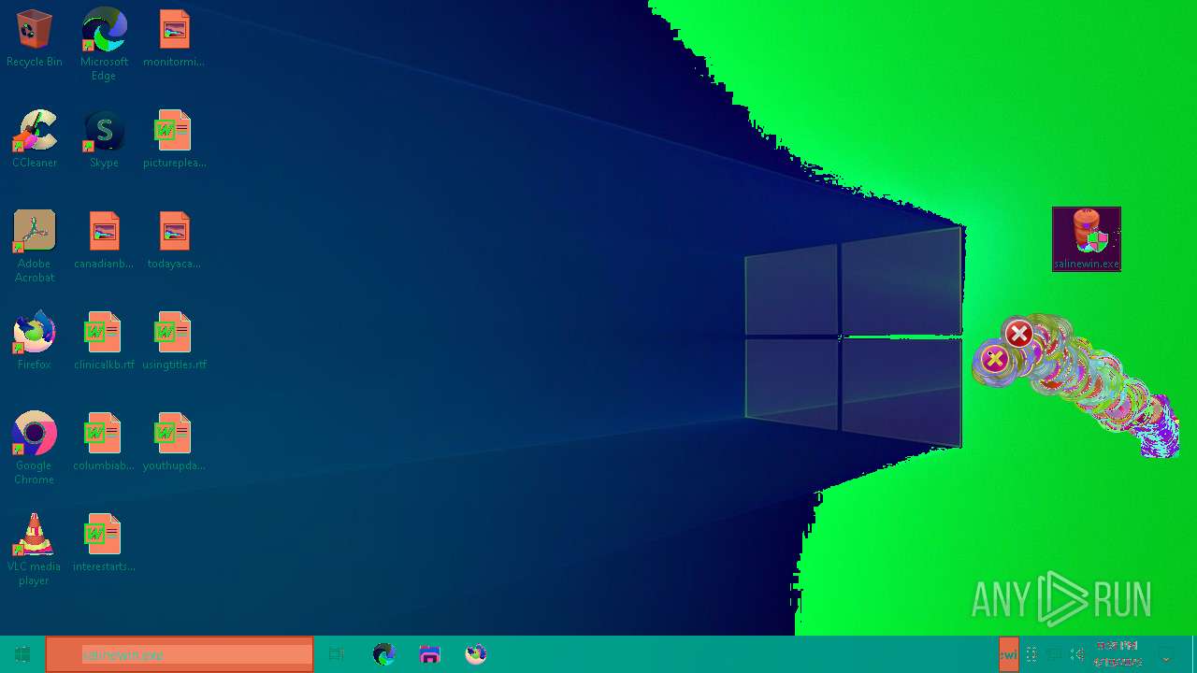Click the red error X icon
This screenshot has height=673, width=1197.
pyautogui.click(x=1019, y=334)
